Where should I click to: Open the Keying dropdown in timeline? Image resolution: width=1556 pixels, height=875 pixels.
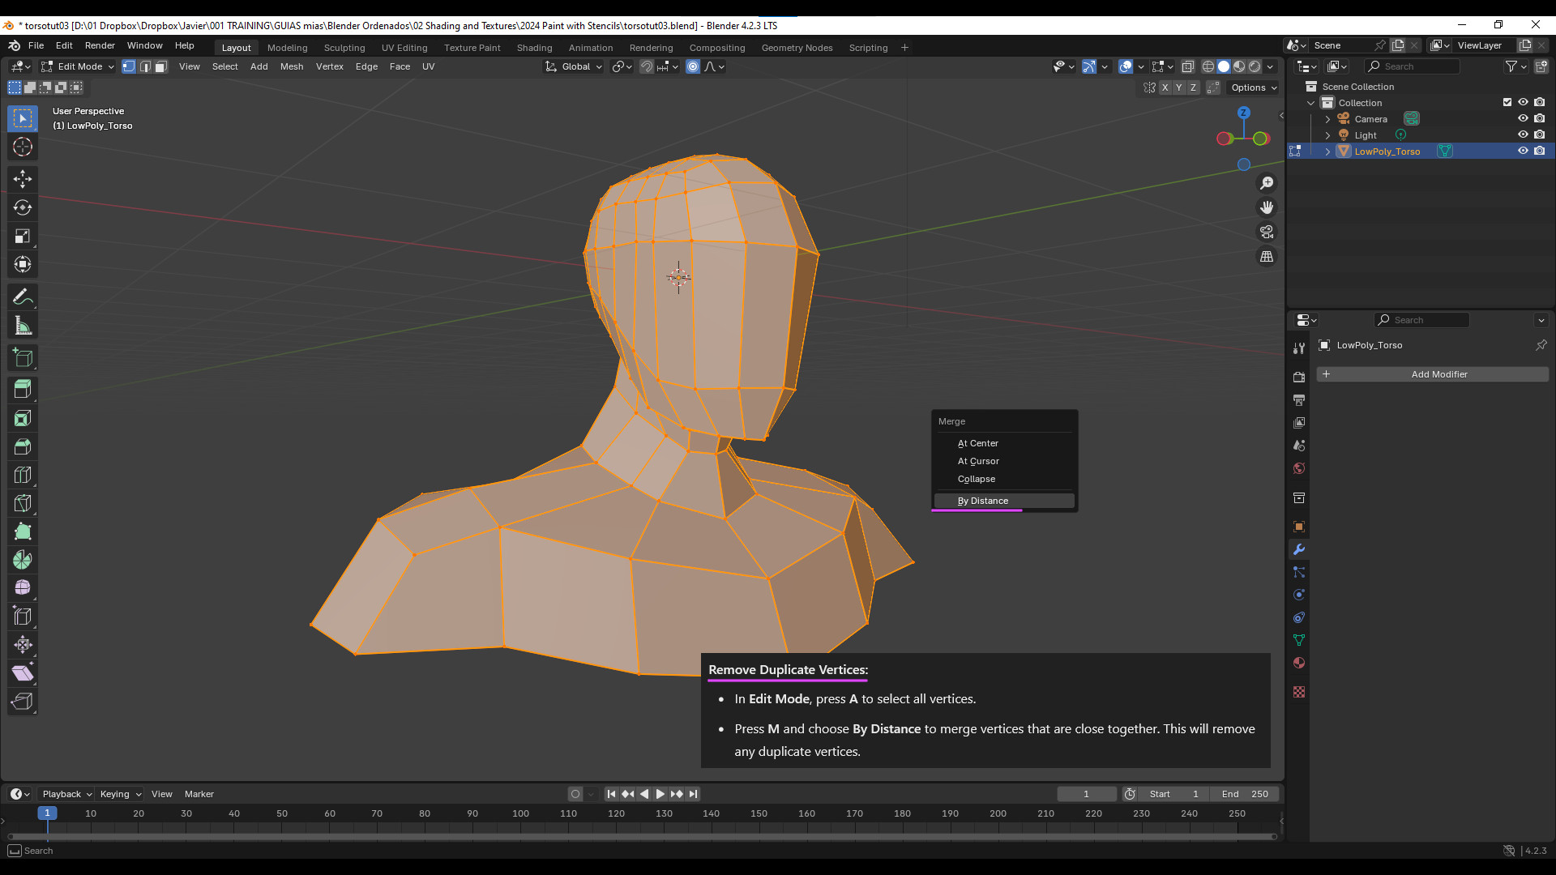(x=120, y=794)
